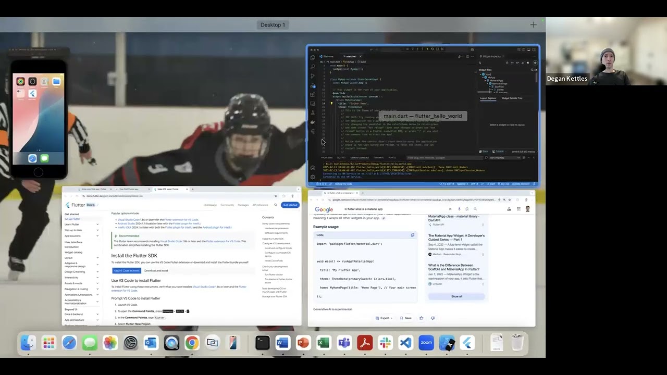Open VS Code Search sidebar icon
Viewport: 667px width, 375px height.
pyautogui.click(x=313, y=67)
